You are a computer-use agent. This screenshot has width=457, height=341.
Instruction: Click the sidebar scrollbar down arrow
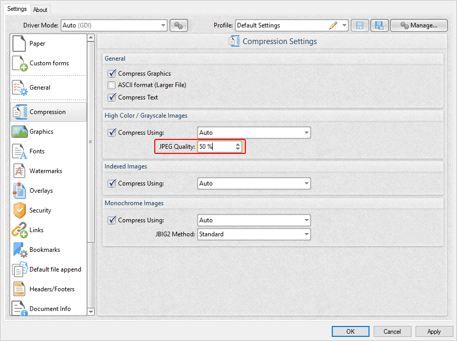coord(91,312)
